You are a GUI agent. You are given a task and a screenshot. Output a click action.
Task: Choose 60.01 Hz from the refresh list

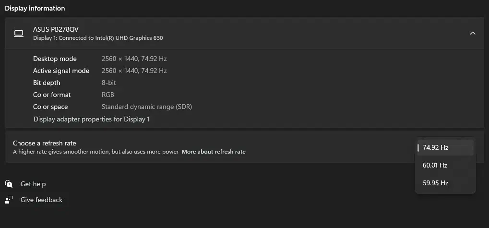tap(435, 165)
